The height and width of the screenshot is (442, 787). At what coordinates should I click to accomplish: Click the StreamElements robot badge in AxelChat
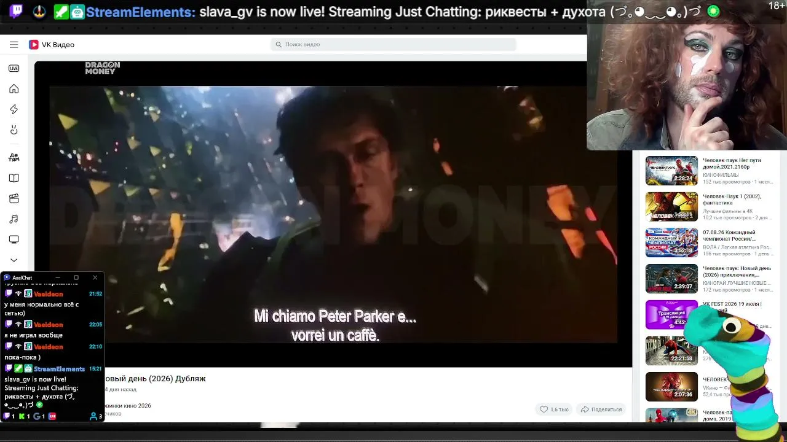coord(28,369)
